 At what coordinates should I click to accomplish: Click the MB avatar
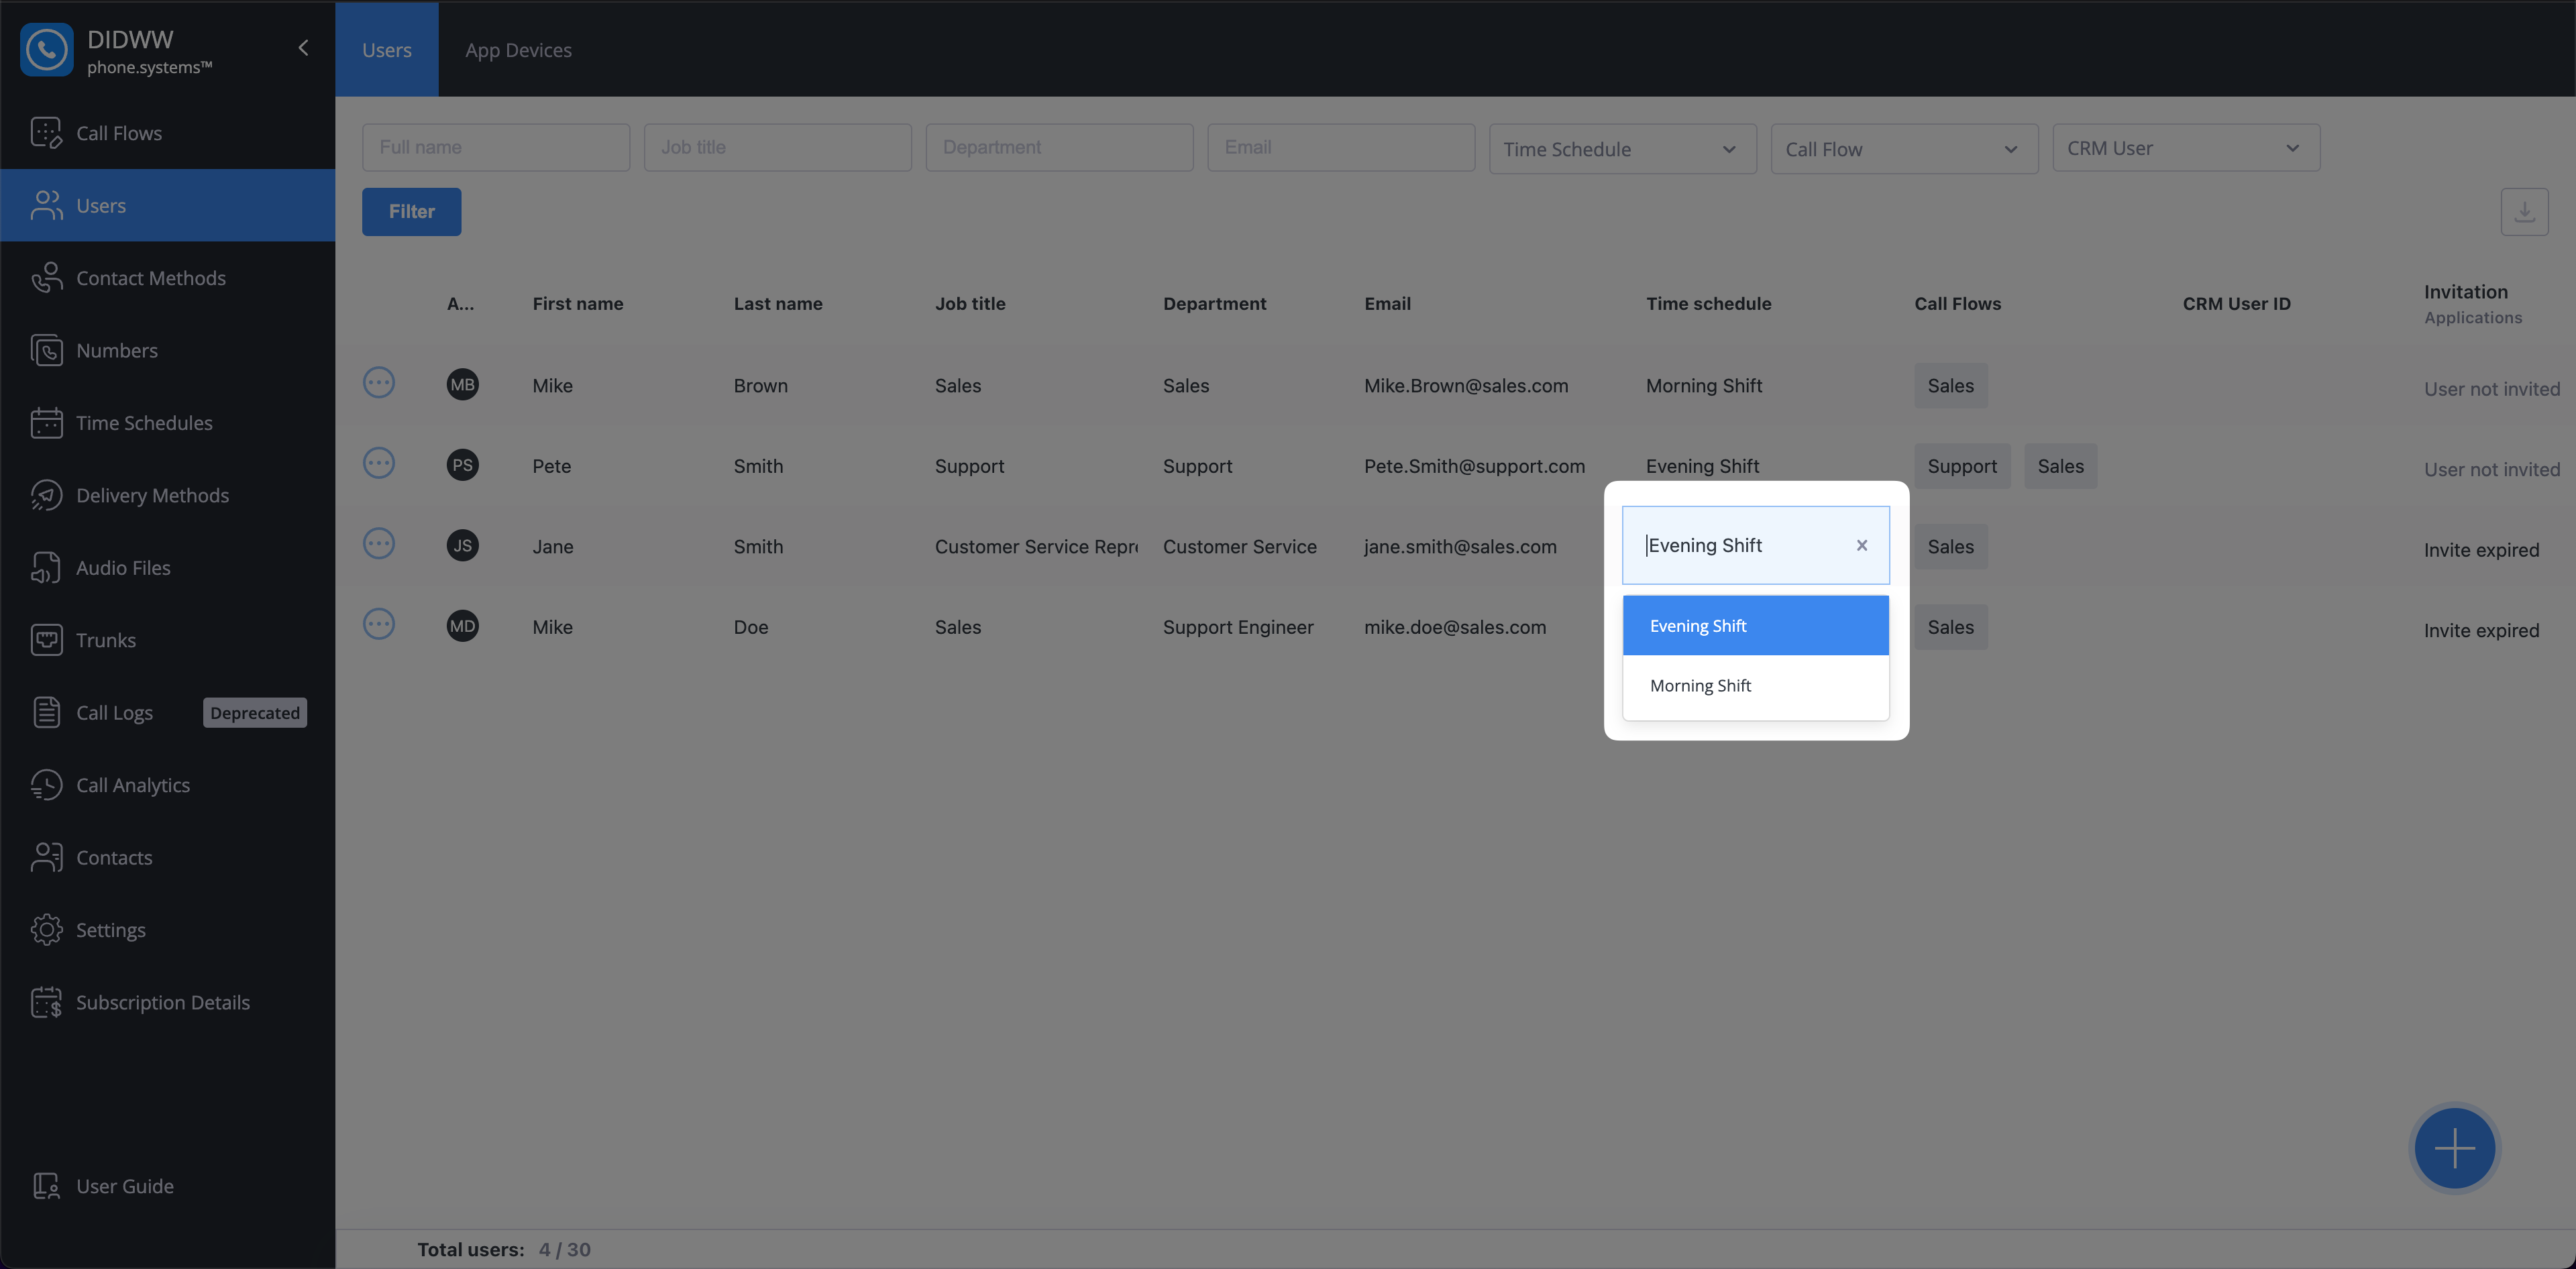[x=462, y=385]
